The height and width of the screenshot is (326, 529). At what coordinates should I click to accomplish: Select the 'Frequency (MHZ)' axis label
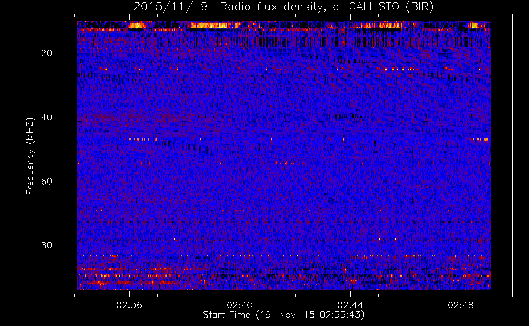coord(30,156)
